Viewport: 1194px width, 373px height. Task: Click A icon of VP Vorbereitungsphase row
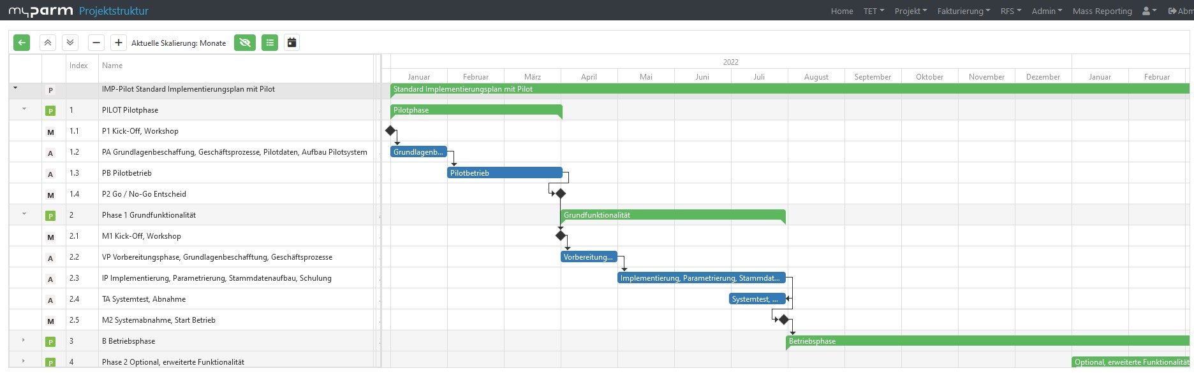click(50, 258)
